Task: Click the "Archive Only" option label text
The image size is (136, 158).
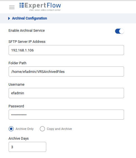Action: pyautogui.click(x=25, y=129)
